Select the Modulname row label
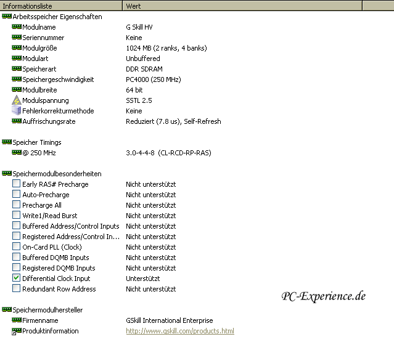The image size is (394, 342). coord(39,27)
